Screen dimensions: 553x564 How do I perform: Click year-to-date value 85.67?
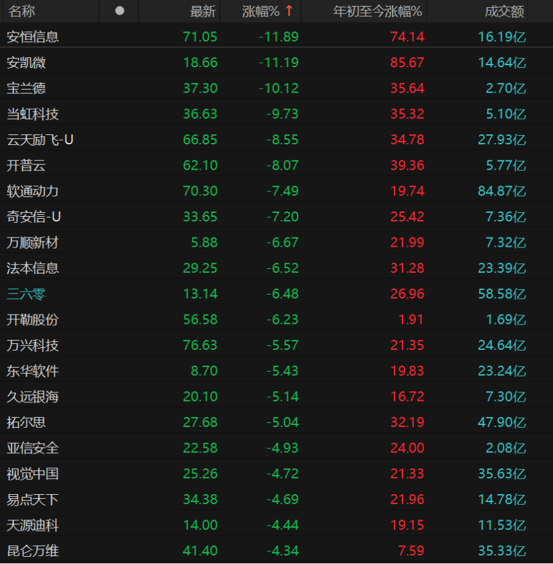point(407,63)
